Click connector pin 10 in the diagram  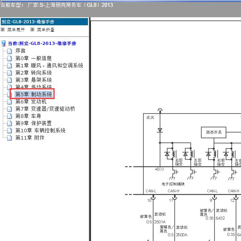click(x=149, y=200)
